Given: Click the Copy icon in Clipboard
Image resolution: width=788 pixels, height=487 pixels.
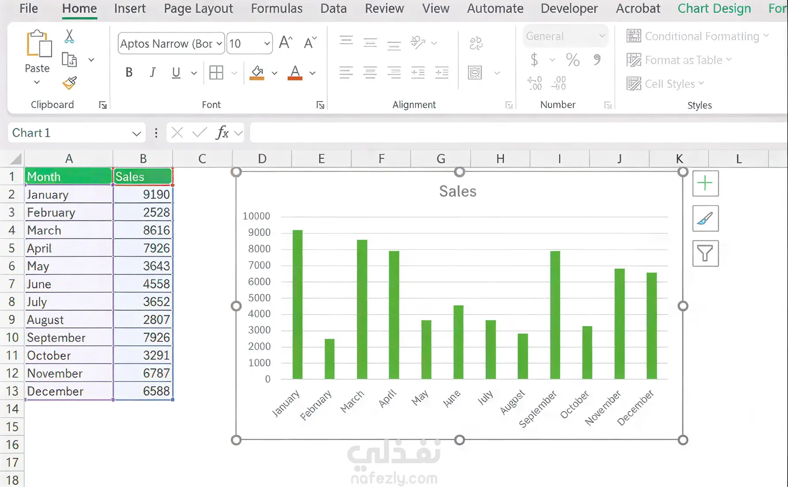Looking at the screenshot, I should click(x=69, y=60).
